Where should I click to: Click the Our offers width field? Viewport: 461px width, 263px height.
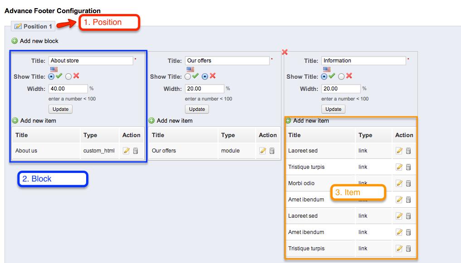tap(204, 89)
